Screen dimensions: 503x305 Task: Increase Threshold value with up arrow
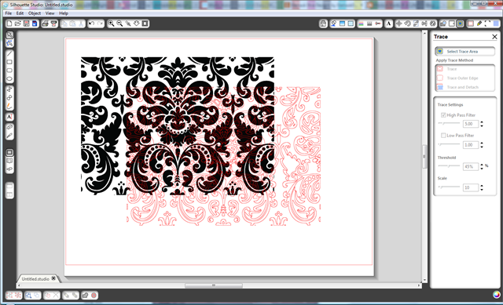482,165
